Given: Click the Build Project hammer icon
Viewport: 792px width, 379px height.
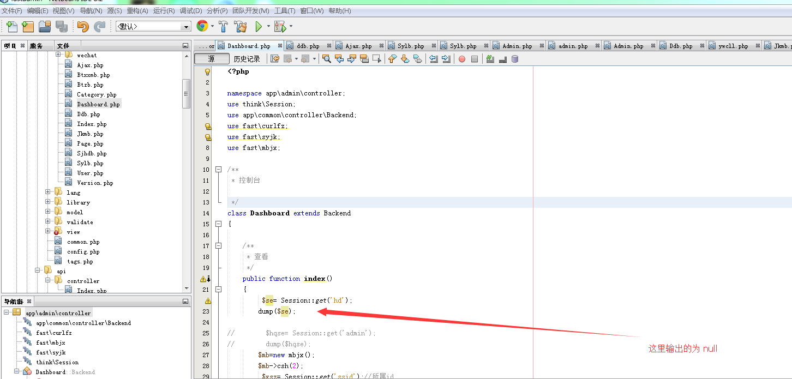Looking at the screenshot, I should click(223, 26).
